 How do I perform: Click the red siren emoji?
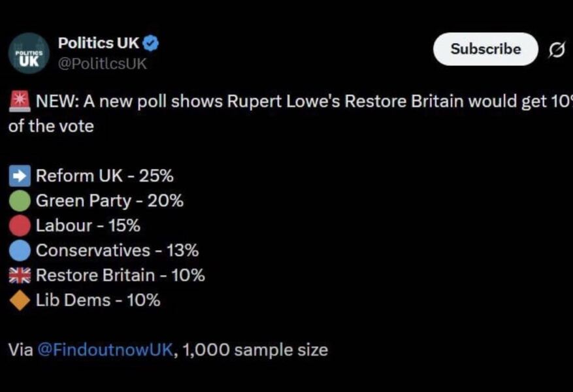[x=20, y=101]
